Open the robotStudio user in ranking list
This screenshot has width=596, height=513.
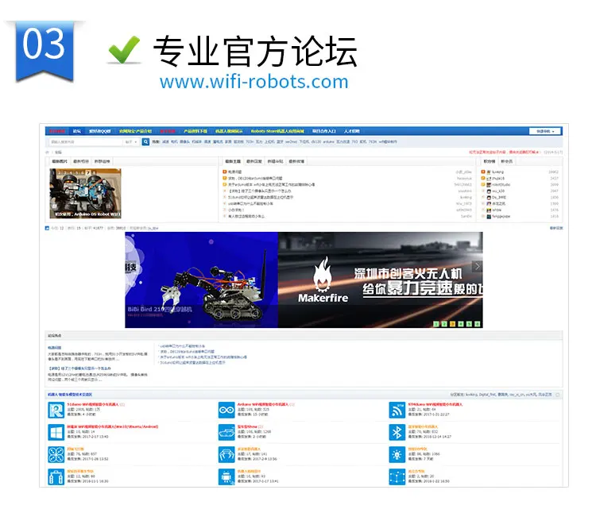pos(501,184)
